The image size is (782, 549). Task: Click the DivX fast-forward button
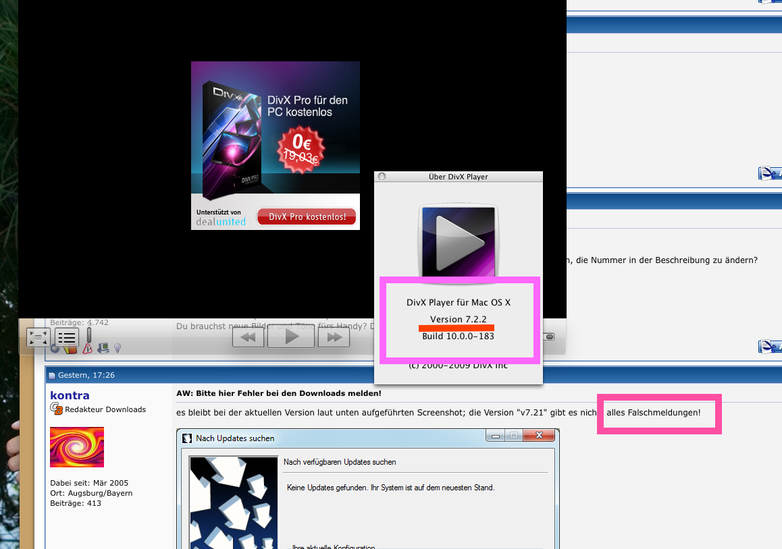tap(334, 337)
